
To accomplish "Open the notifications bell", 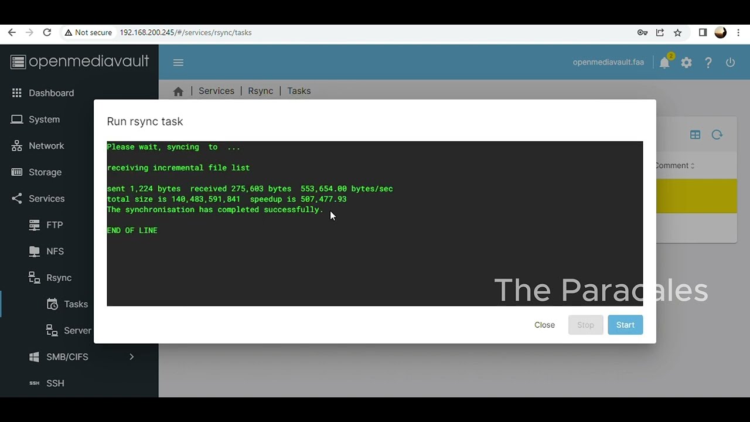I will pos(664,63).
